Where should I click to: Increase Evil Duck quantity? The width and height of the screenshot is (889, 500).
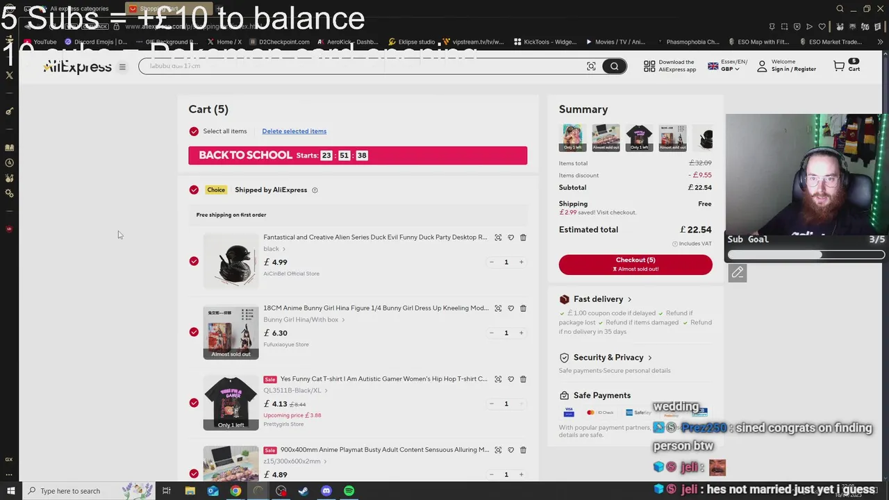coord(521,262)
